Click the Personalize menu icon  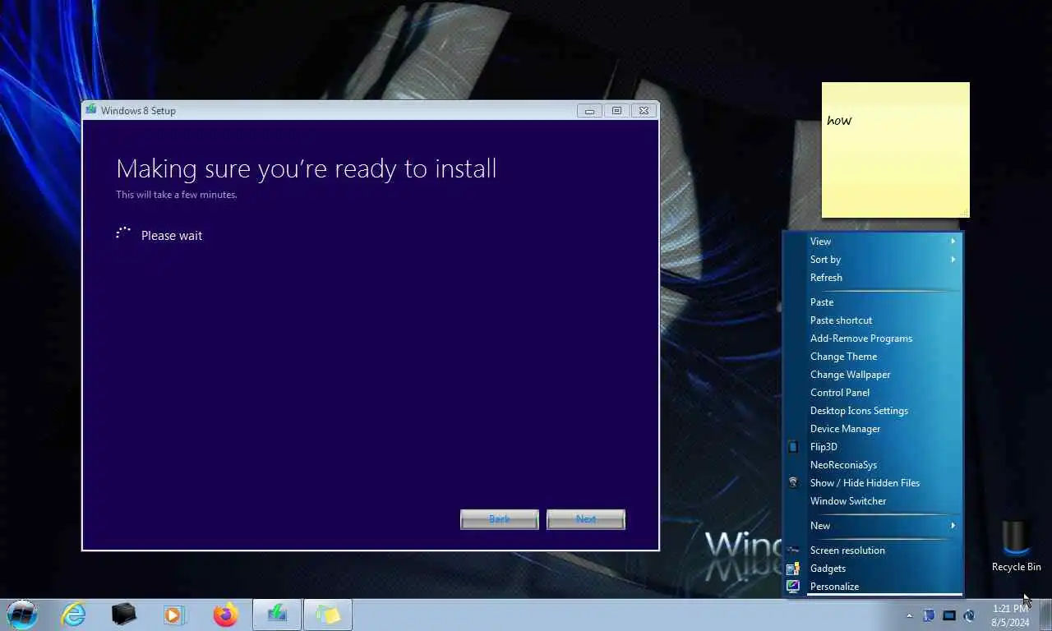[793, 587]
